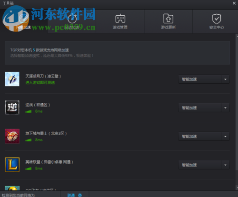
Task: Close the 工具箱 window
Action: click(x=234, y=3)
